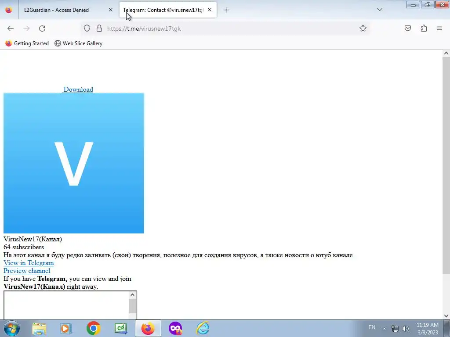450x337 pixels.
Task: Launch Internet Explorer from the taskbar
Action: [203, 328]
